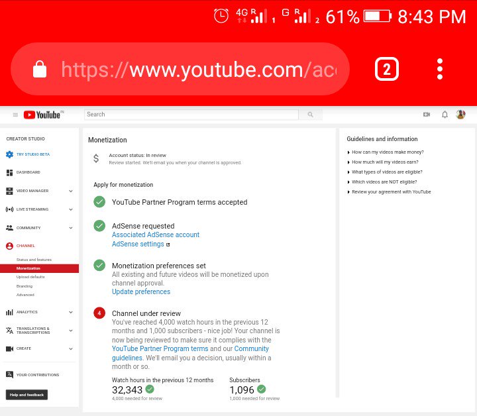The width and height of the screenshot is (477, 416).
Task: Tap the battery indicator in status bar
Action: click(x=378, y=16)
